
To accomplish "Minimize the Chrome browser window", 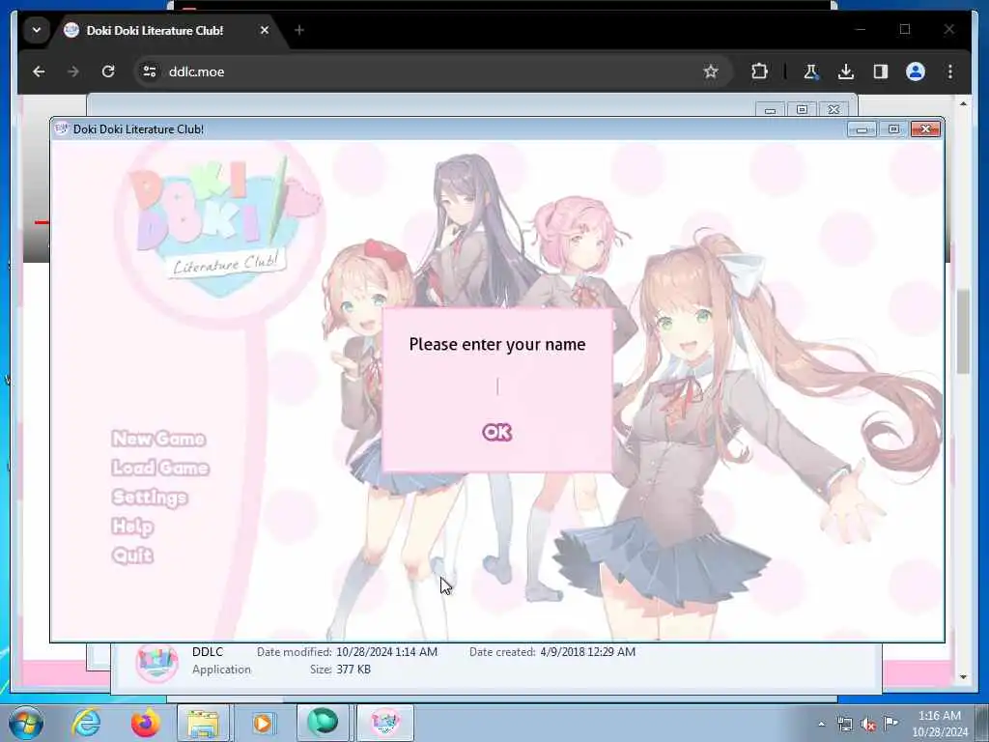I will (861, 29).
